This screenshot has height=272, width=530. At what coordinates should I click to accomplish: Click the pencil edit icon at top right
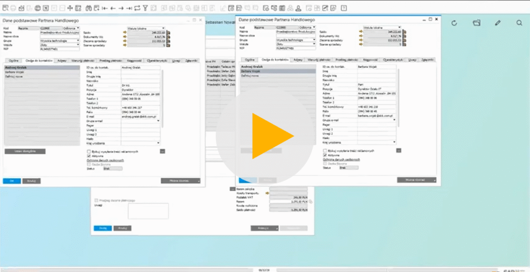498,23
